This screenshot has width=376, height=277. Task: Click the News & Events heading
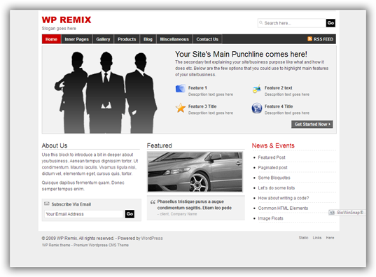click(x=273, y=145)
